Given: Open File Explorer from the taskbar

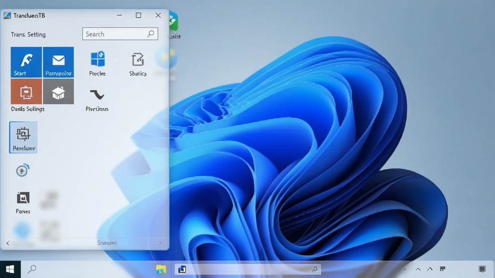Looking at the screenshot, I should (161, 269).
